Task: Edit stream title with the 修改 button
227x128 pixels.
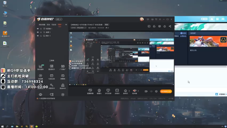Action: tap(107, 25)
